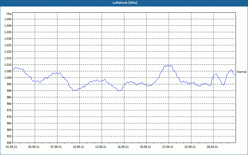Click the Luftdruck [hPa] chart title
248x155 pixels.
click(x=125, y=3)
